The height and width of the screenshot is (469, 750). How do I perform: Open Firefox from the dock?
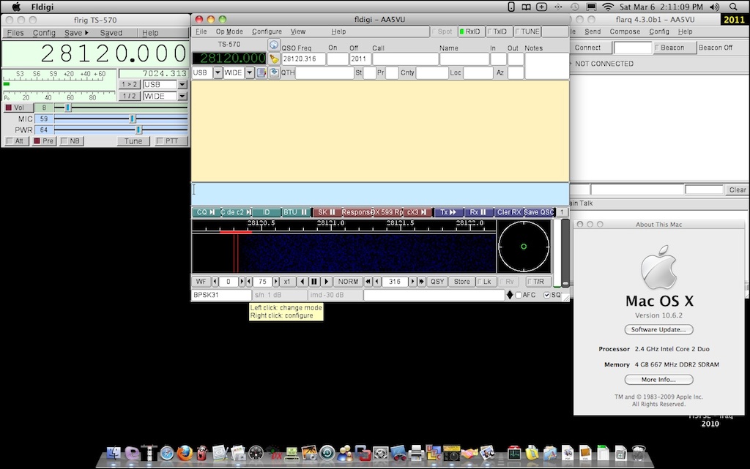[x=185, y=452]
